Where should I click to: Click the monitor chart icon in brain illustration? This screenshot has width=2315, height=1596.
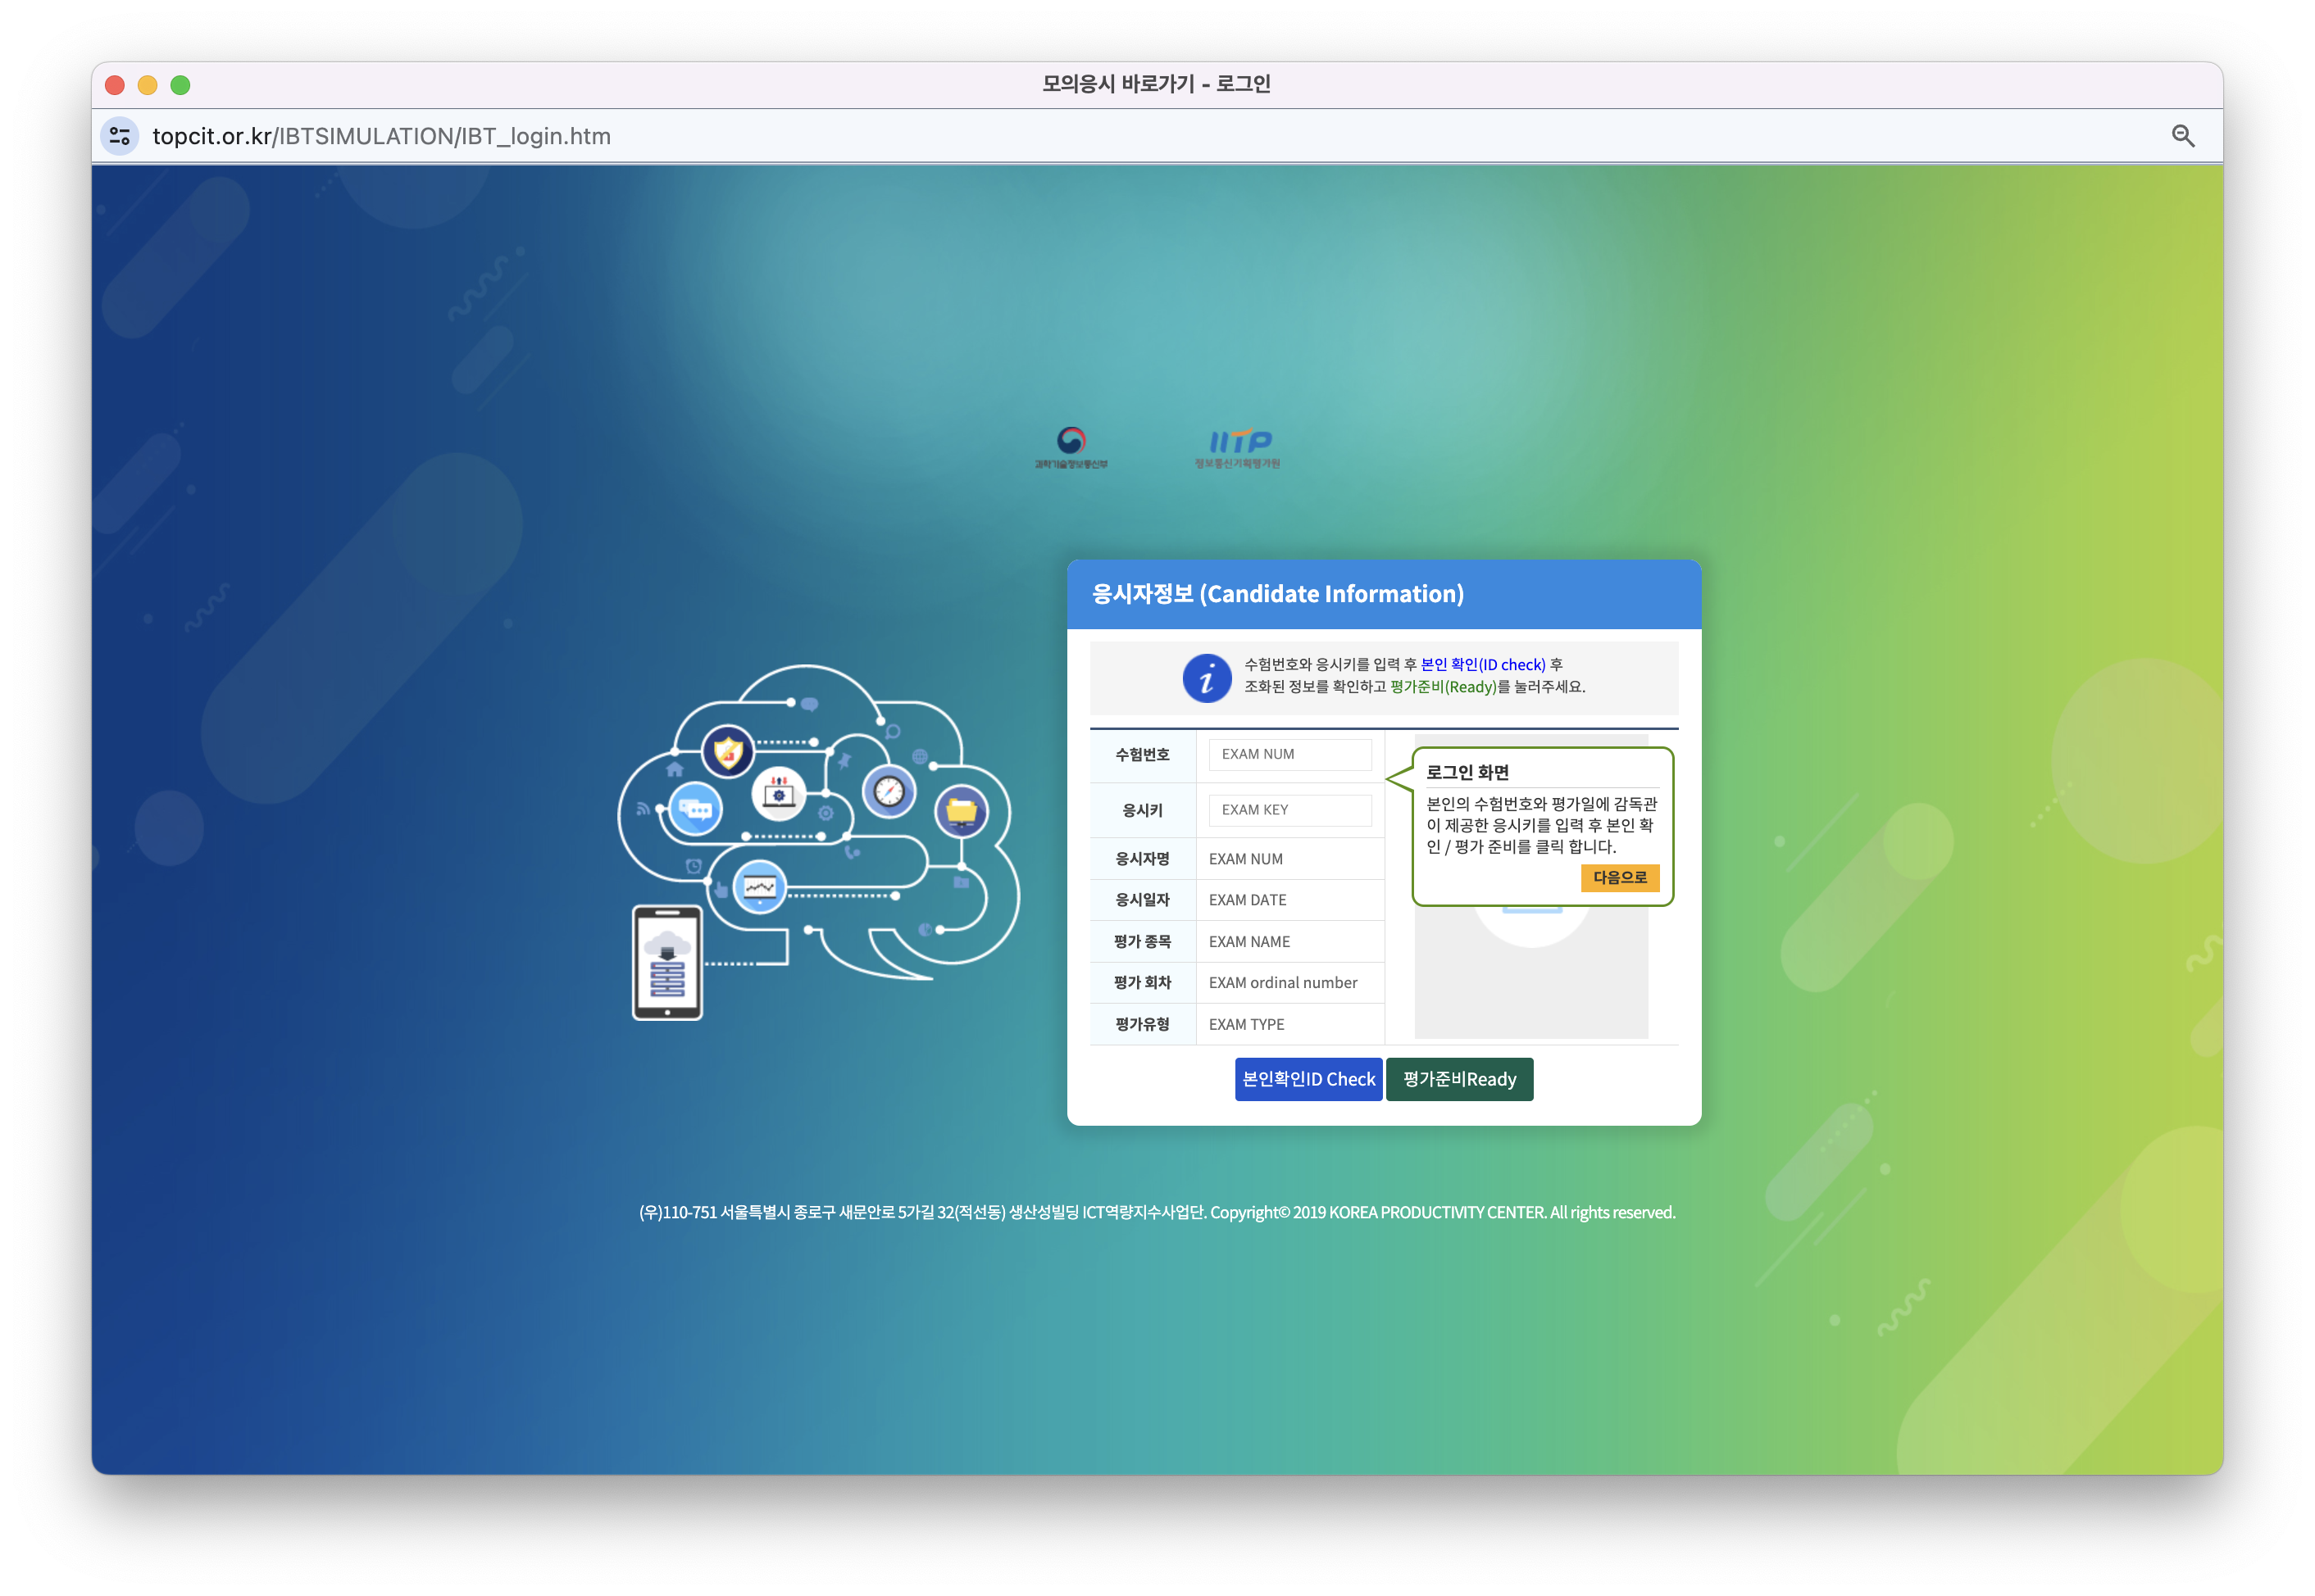click(x=759, y=886)
